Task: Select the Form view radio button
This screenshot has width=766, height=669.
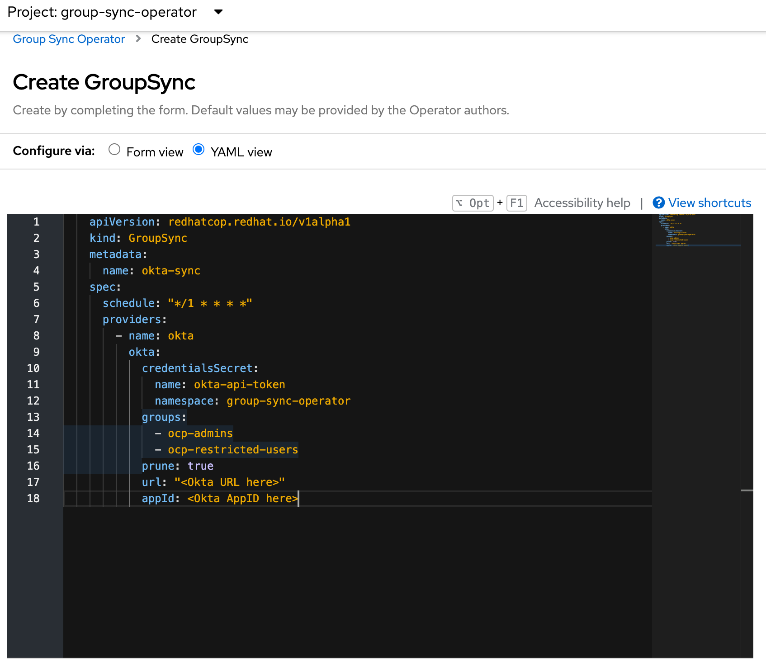Action: (x=114, y=149)
